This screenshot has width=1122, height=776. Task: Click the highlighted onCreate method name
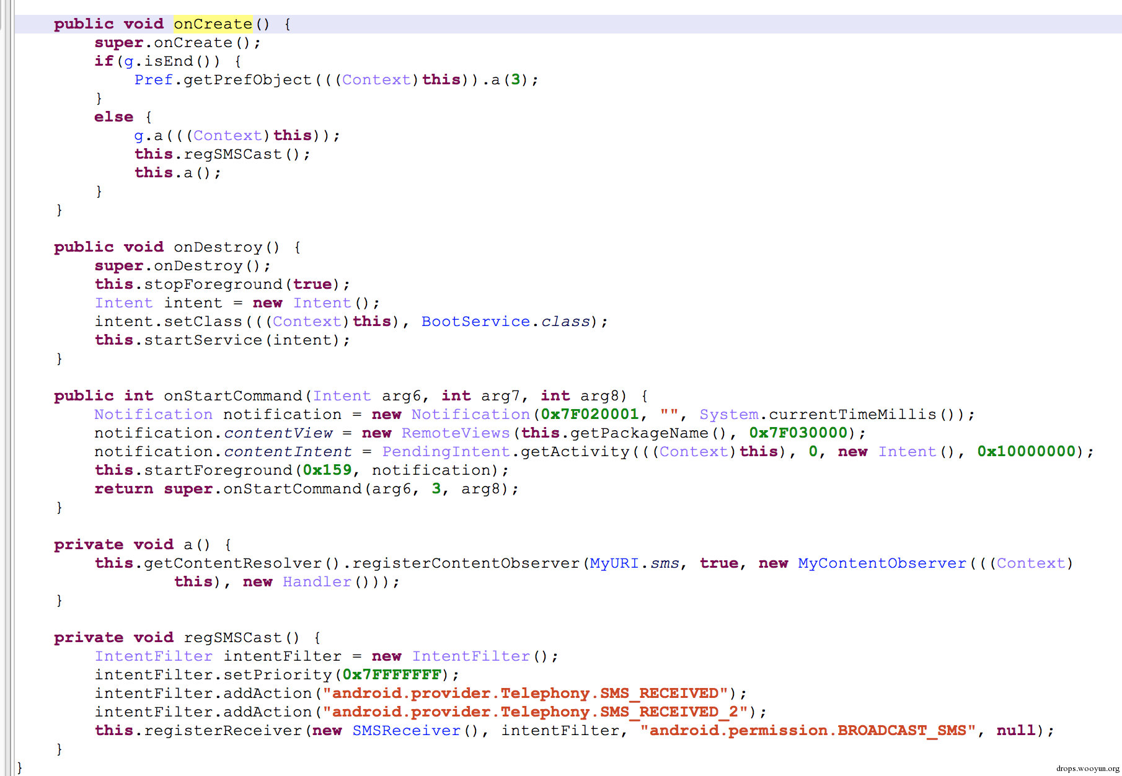213,24
